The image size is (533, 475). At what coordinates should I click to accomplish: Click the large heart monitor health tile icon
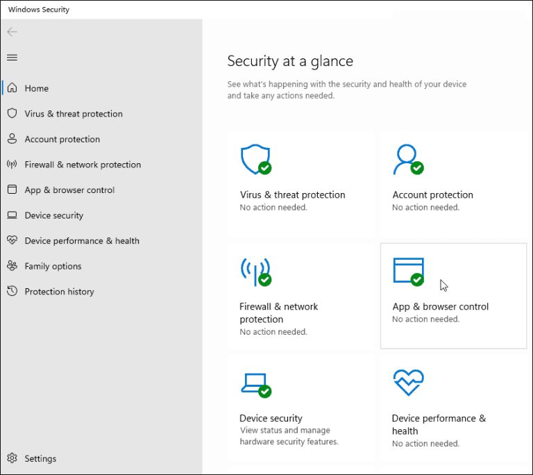[x=408, y=382]
